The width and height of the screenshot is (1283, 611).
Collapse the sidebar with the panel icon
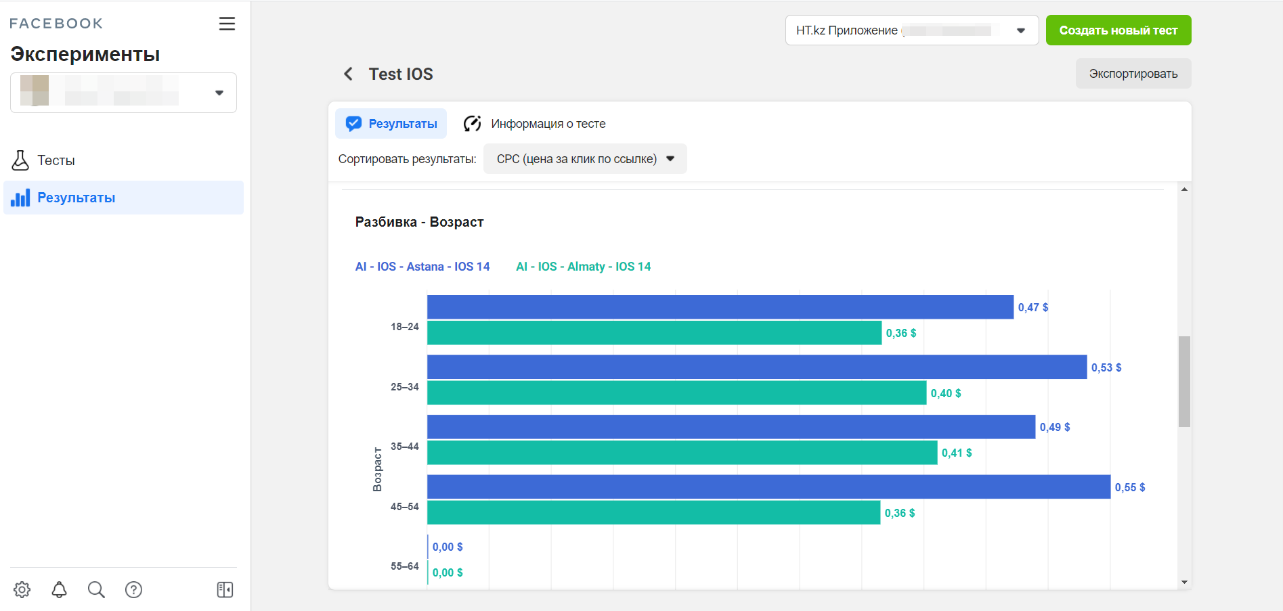[x=225, y=589]
